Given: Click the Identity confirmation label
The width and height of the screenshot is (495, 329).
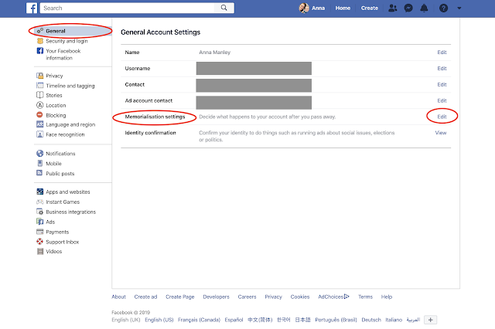Looking at the screenshot, I should [x=150, y=133].
